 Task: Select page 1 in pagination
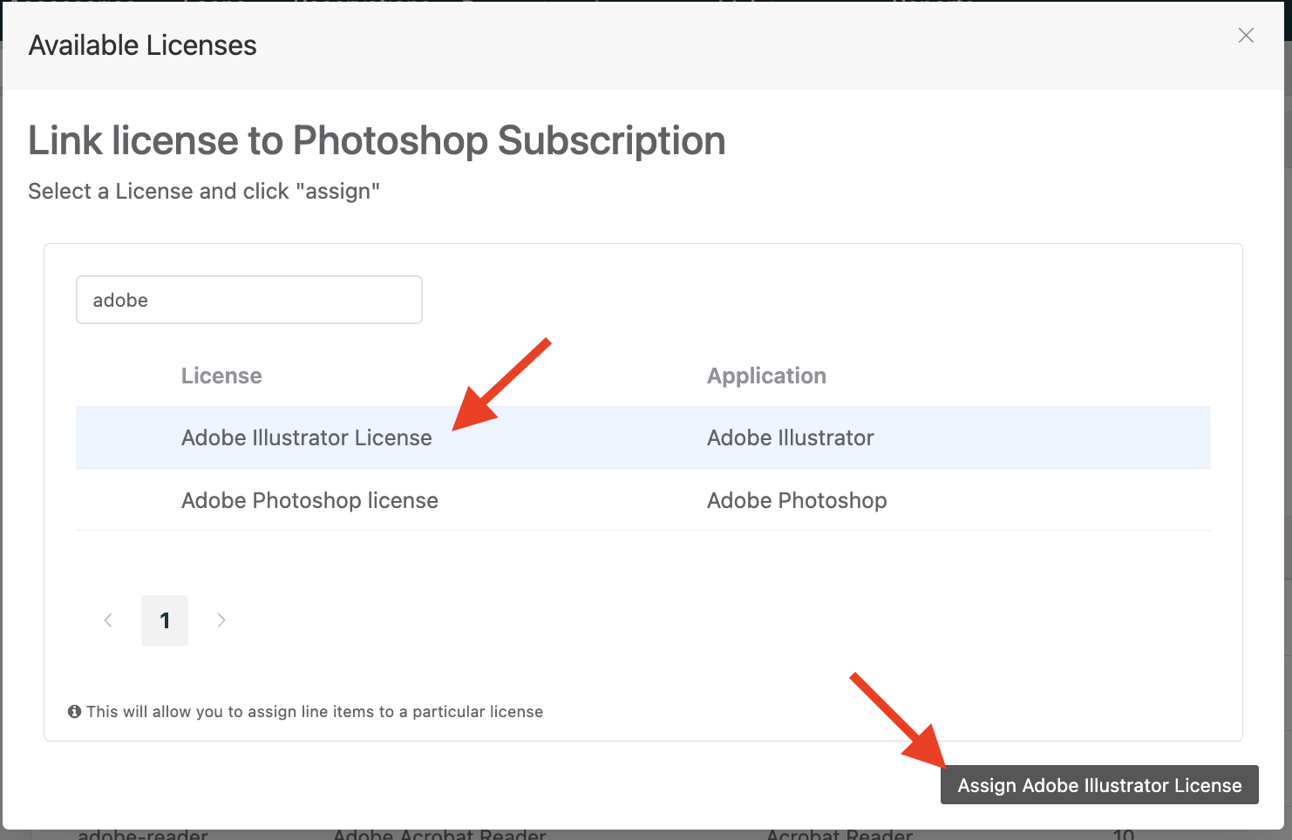coord(165,620)
